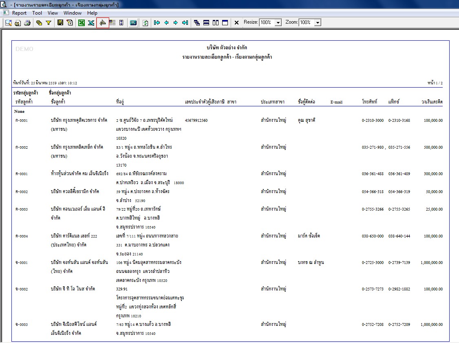This screenshot has height=343, width=459.
Task: Jump to last page arrow
Action: click(x=185, y=23)
